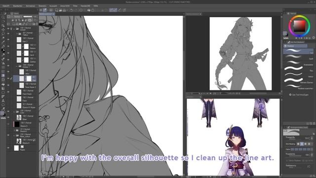This screenshot has height=178, width=316.
Task: Open the Ebene menu
Action: tap(42, 6)
